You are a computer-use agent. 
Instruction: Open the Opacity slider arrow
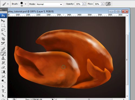[x=84, y=4]
